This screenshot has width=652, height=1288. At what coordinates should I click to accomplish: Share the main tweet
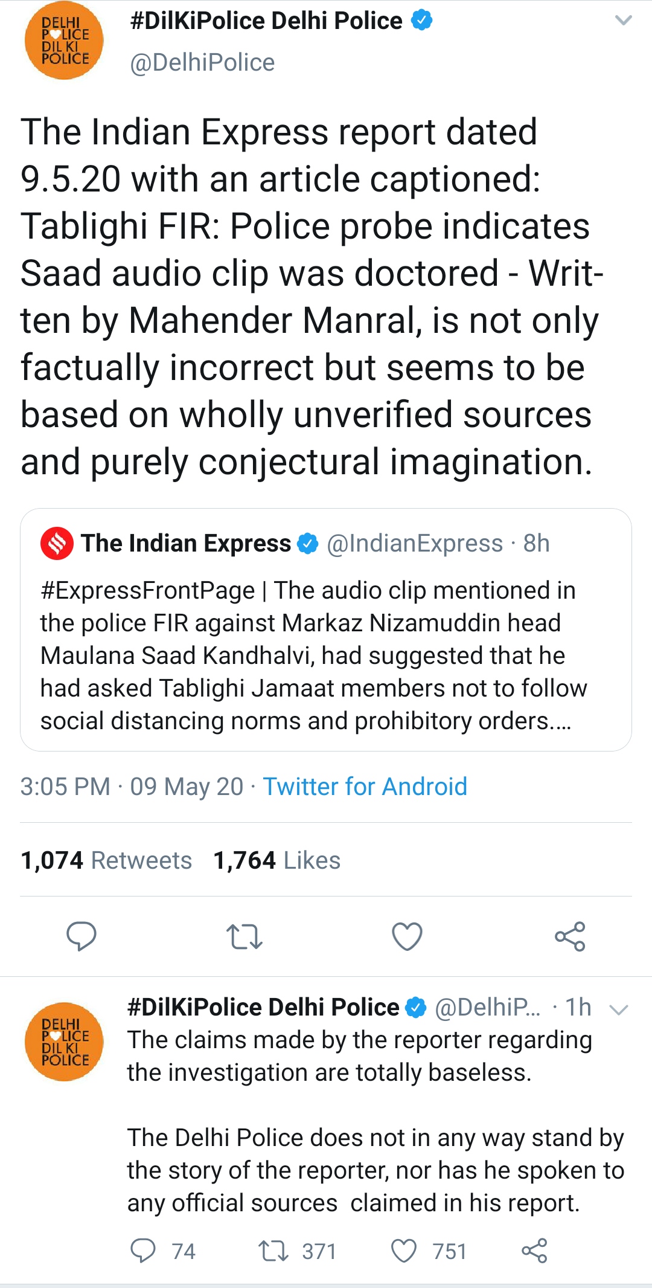pos(570,936)
